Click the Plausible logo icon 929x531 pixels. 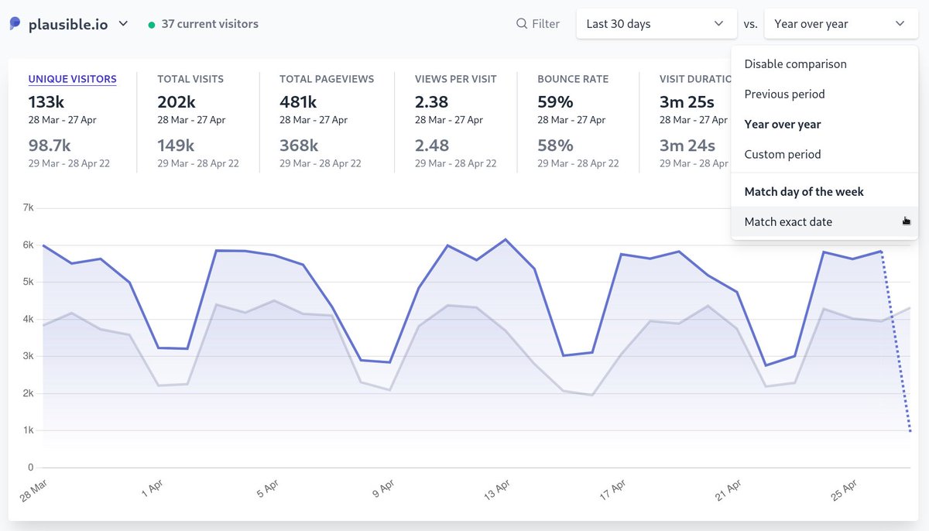click(x=13, y=23)
